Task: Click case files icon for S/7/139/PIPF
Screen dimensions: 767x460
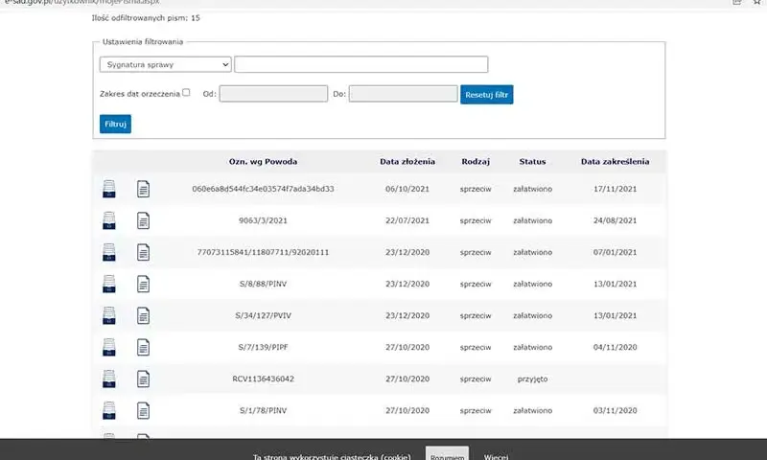Action: [109, 347]
